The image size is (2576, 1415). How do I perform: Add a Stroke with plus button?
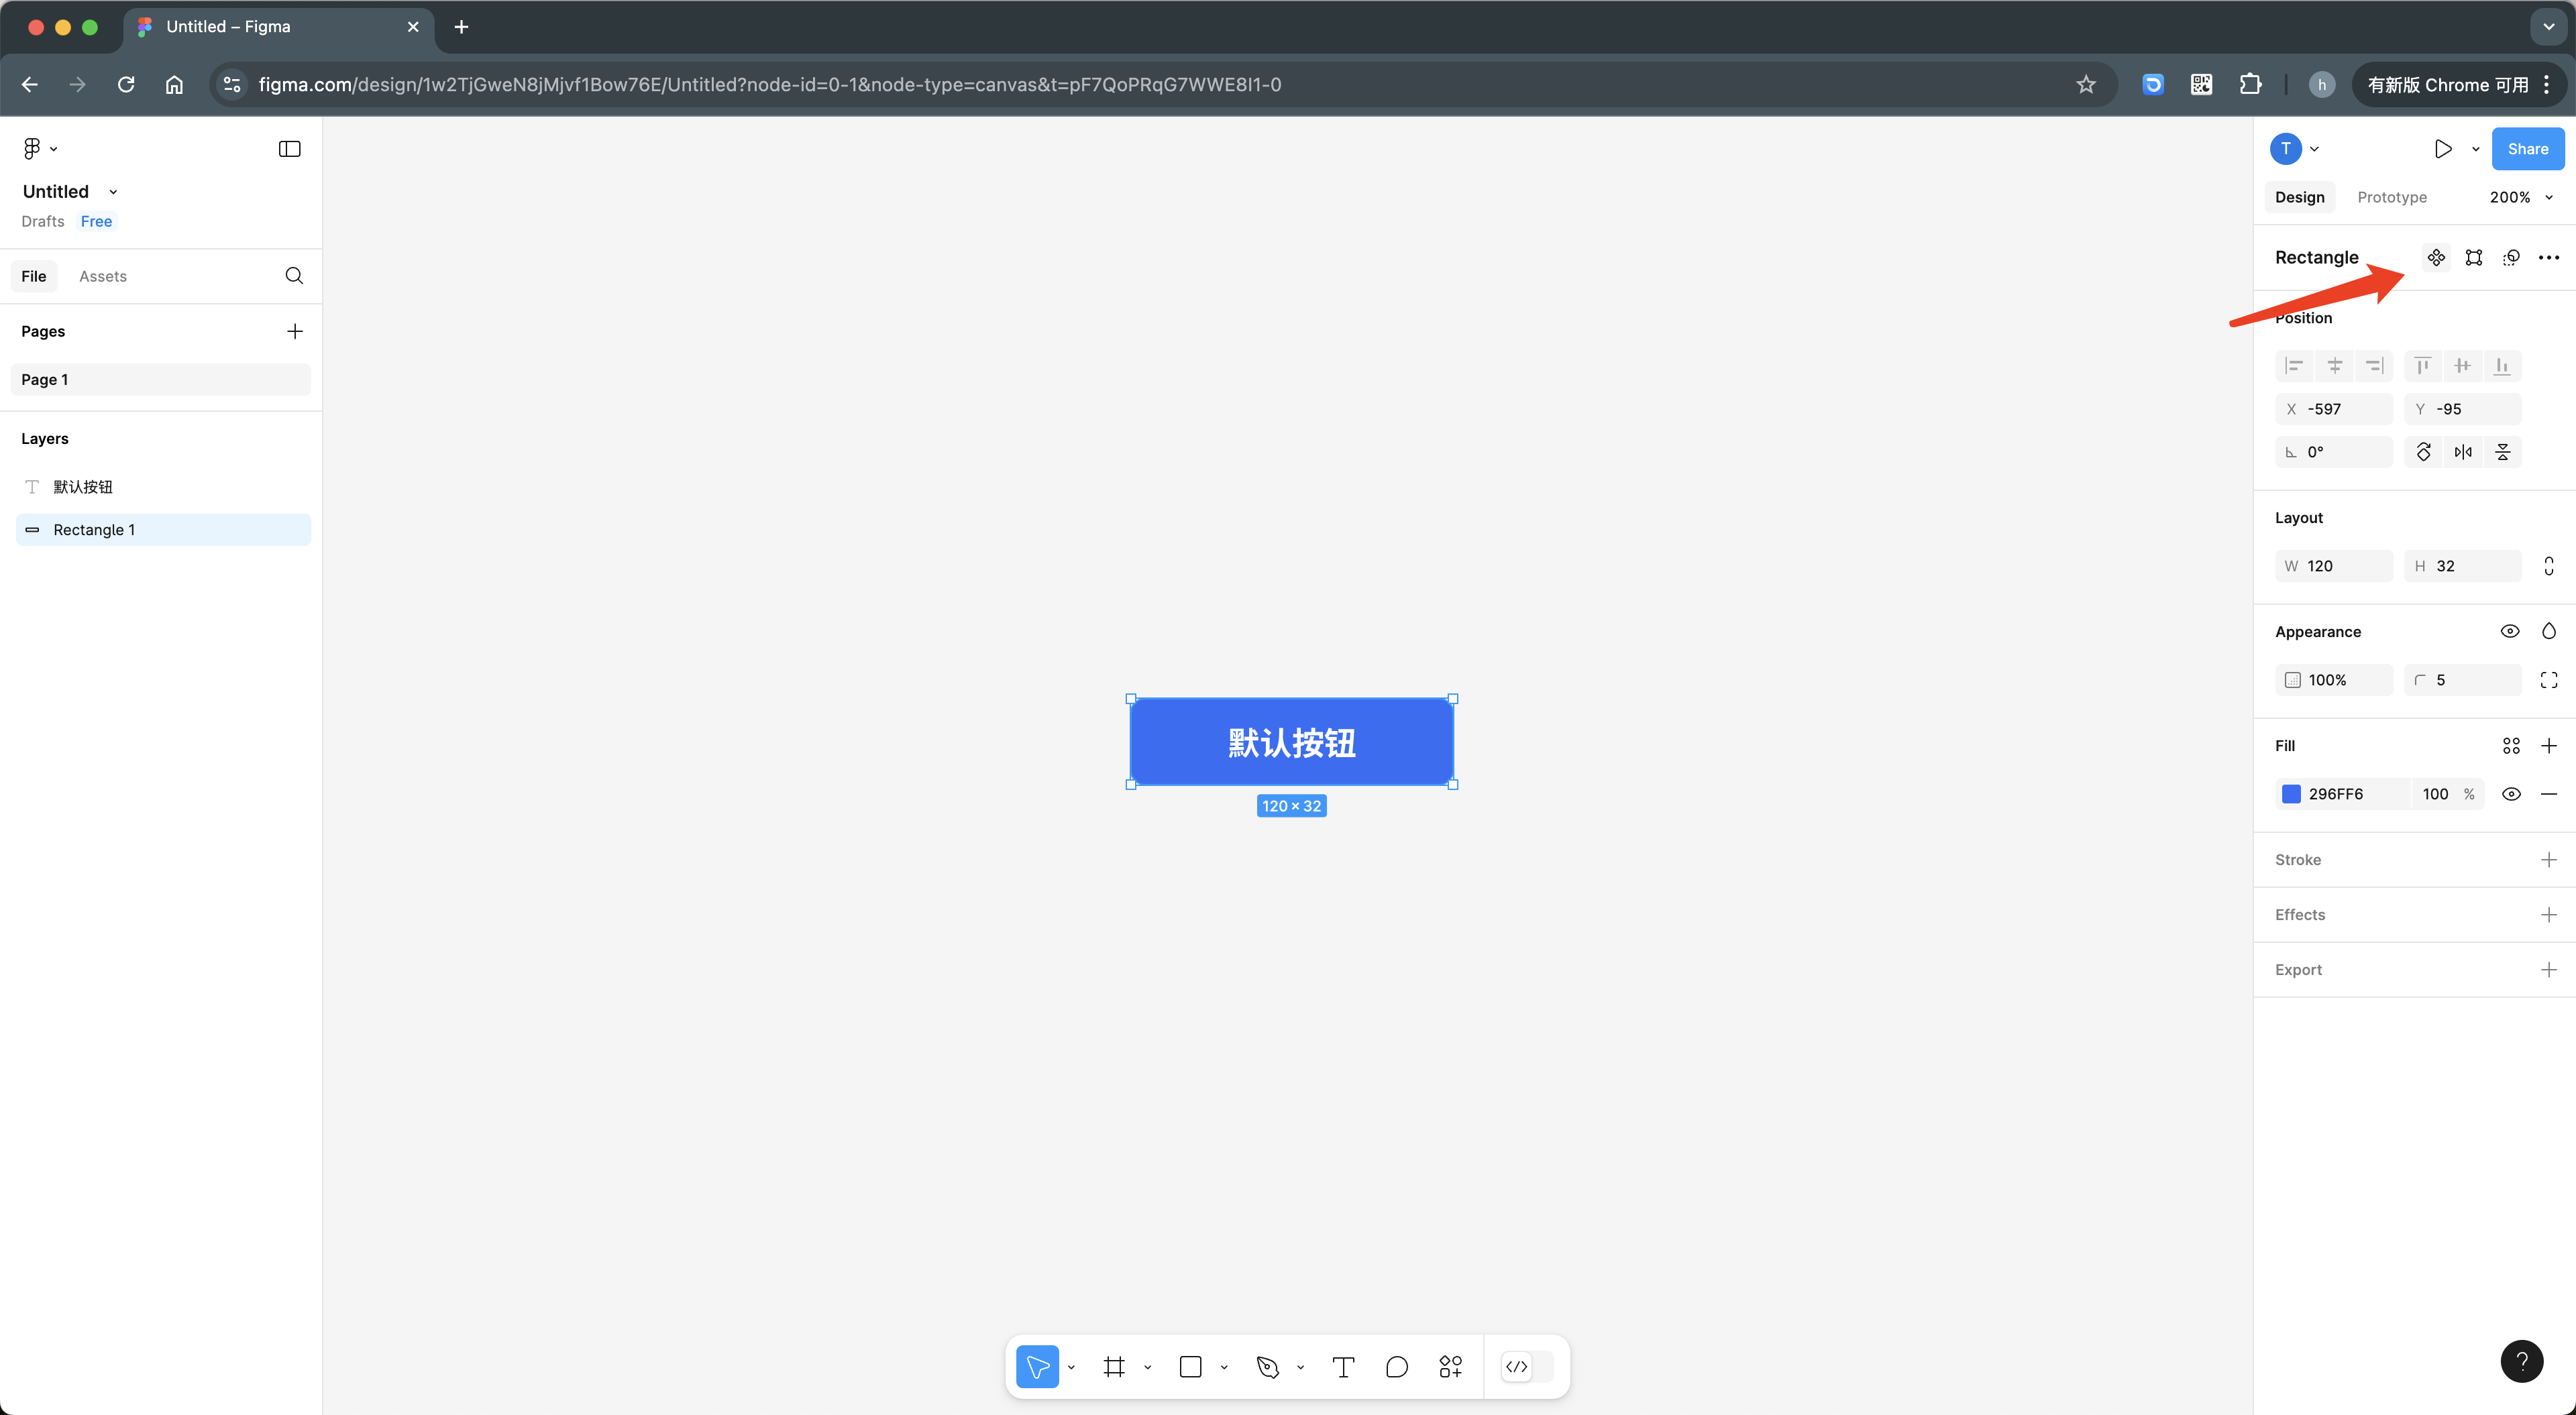click(x=2549, y=860)
